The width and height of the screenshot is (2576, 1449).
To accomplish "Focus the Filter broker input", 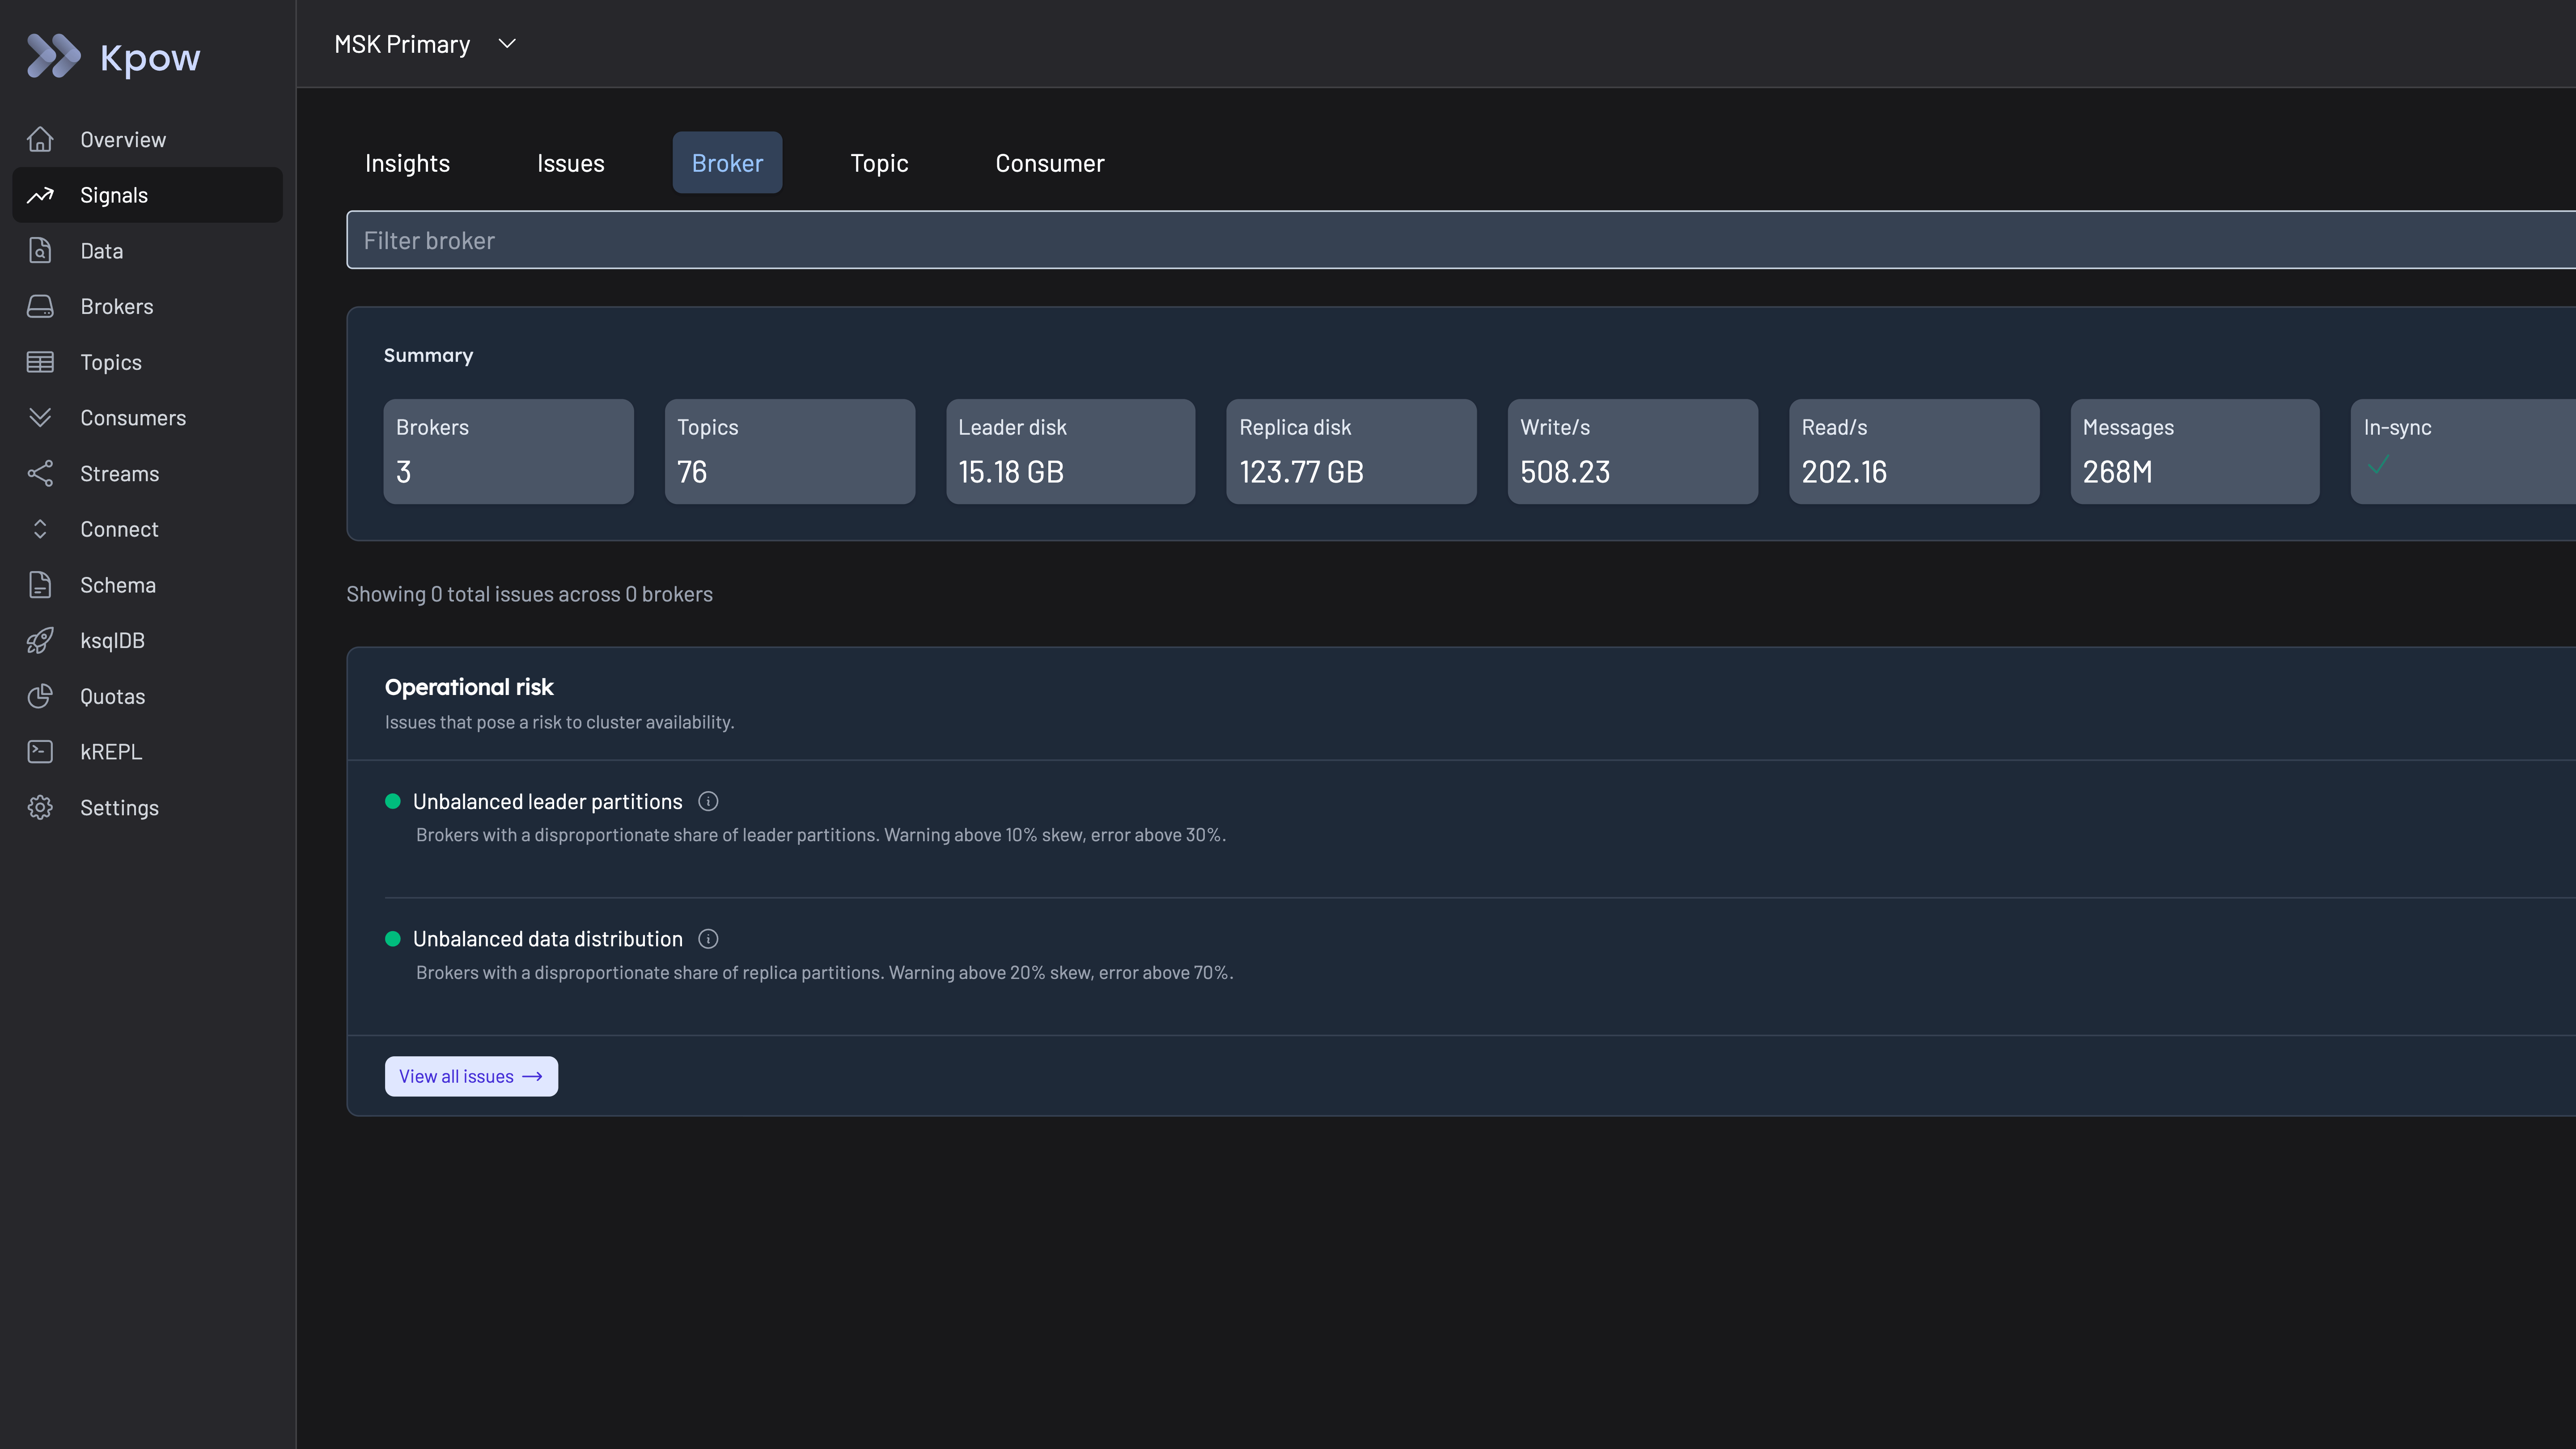I will 1461,240.
